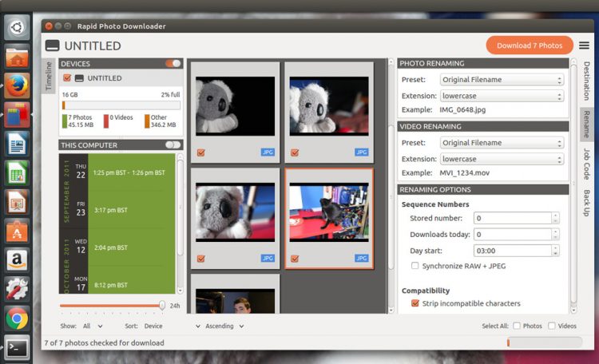
Task: Open the hamburger menu icon
Action: point(585,45)
